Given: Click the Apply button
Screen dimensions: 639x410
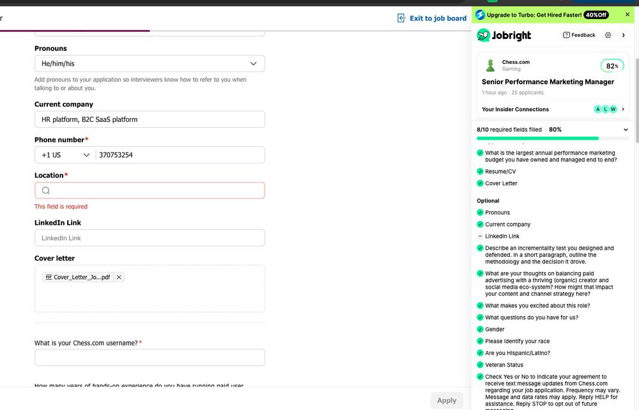Looking at the screenshot, I should click(447, 400).
